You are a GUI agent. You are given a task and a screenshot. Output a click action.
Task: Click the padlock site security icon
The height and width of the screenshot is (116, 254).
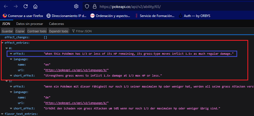coord(95,7)
